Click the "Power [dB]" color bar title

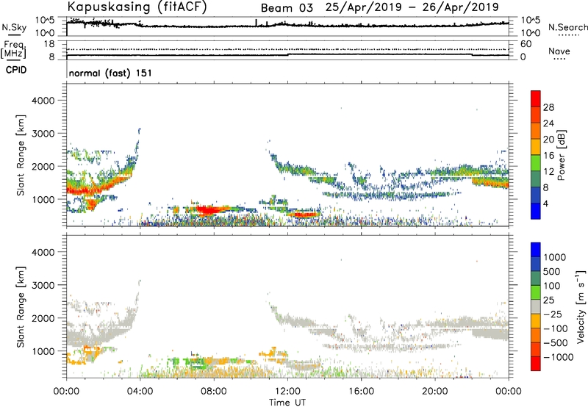(x=562, y=155)
